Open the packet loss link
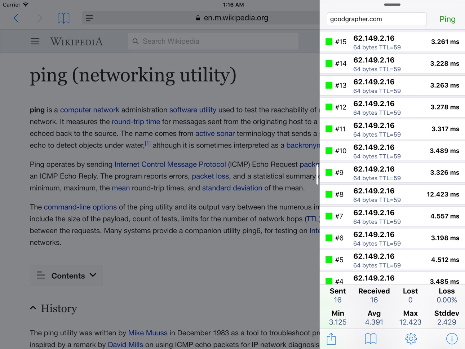The height and width of the screenshot is (349, 465). (210, 176)
